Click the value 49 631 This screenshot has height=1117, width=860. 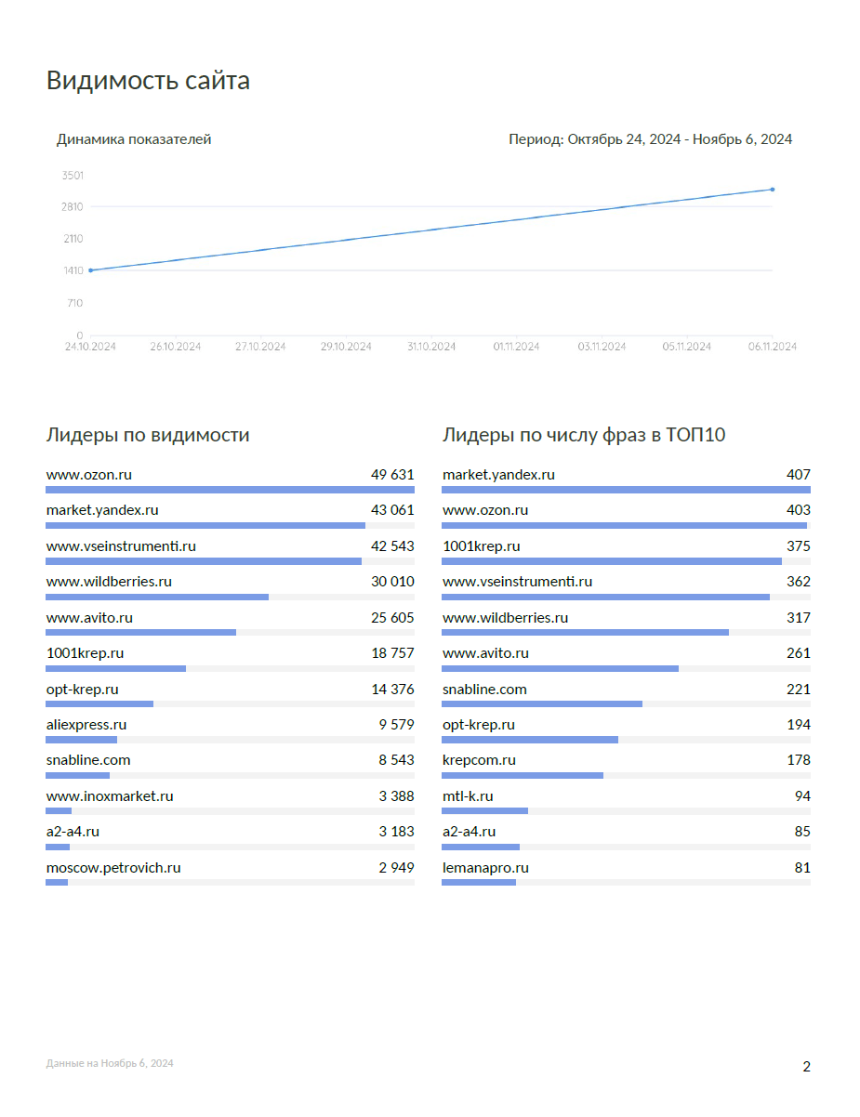[392, 474]
